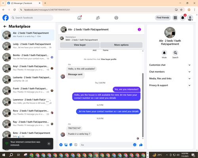Attach a photo file icon
Screen dimensions: 198x158
click(66, 145)
